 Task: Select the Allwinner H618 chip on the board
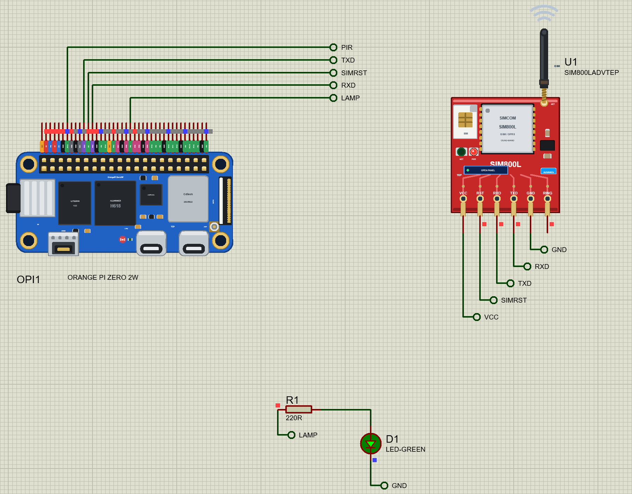point(116,203)
